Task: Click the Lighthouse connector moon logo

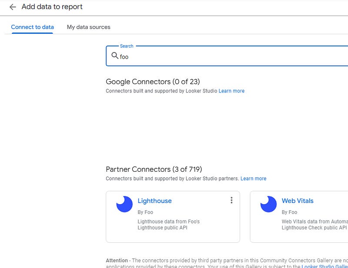Action: [x=124, y=204]
